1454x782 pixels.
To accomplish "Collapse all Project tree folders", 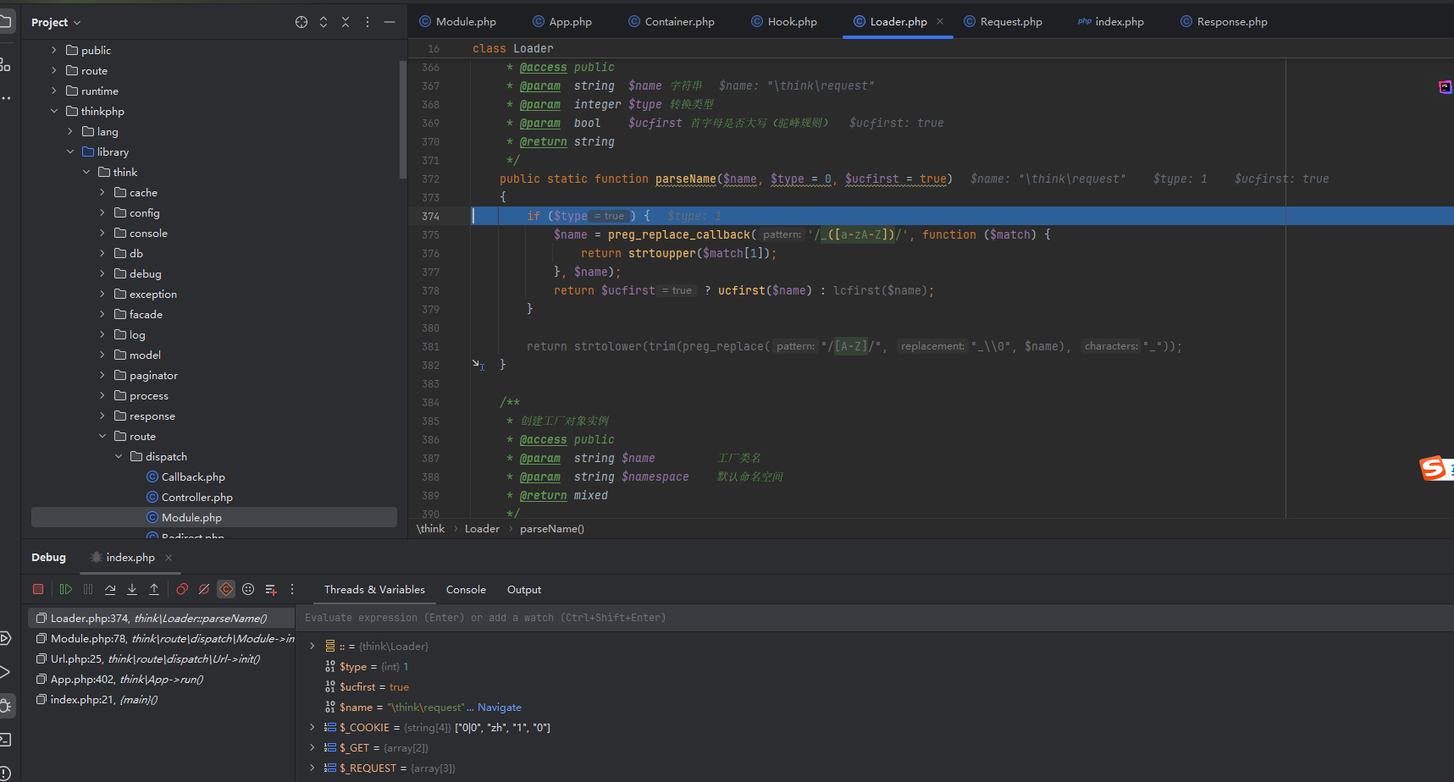I will point(346,22).
